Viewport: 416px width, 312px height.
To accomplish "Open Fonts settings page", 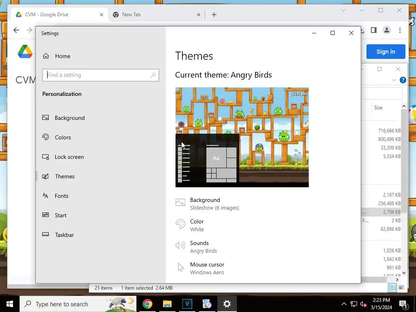I will pos(55,196).
